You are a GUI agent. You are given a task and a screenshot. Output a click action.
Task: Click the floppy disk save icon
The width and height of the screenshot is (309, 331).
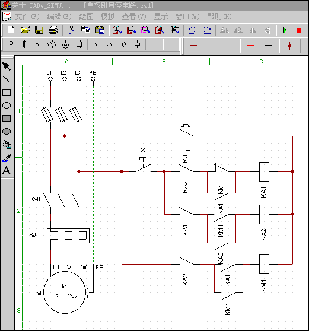tap(39, 30)
